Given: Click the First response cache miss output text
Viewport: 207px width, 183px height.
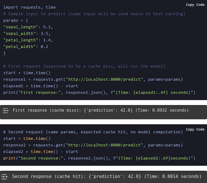Looking at the screenshot, I should coord(101,110).
